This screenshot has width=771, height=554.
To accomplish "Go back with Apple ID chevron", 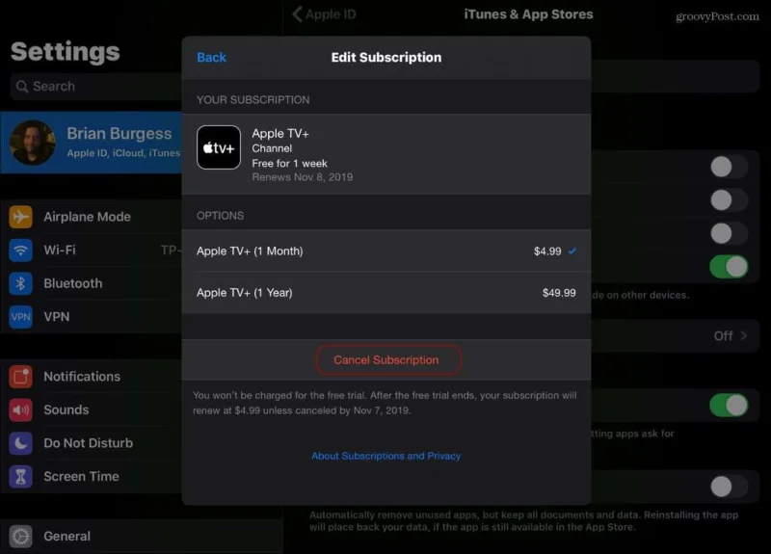I will [x=297, y=14].
